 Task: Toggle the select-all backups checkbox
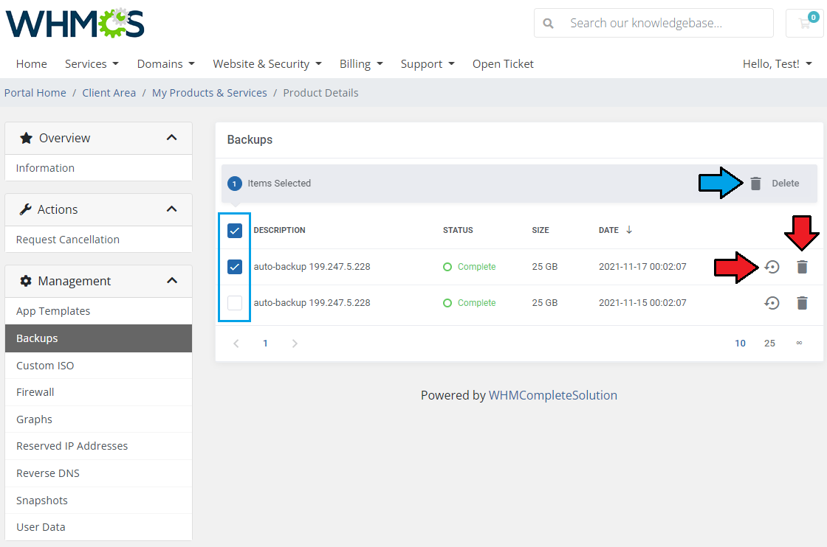(x=235, y=231)
